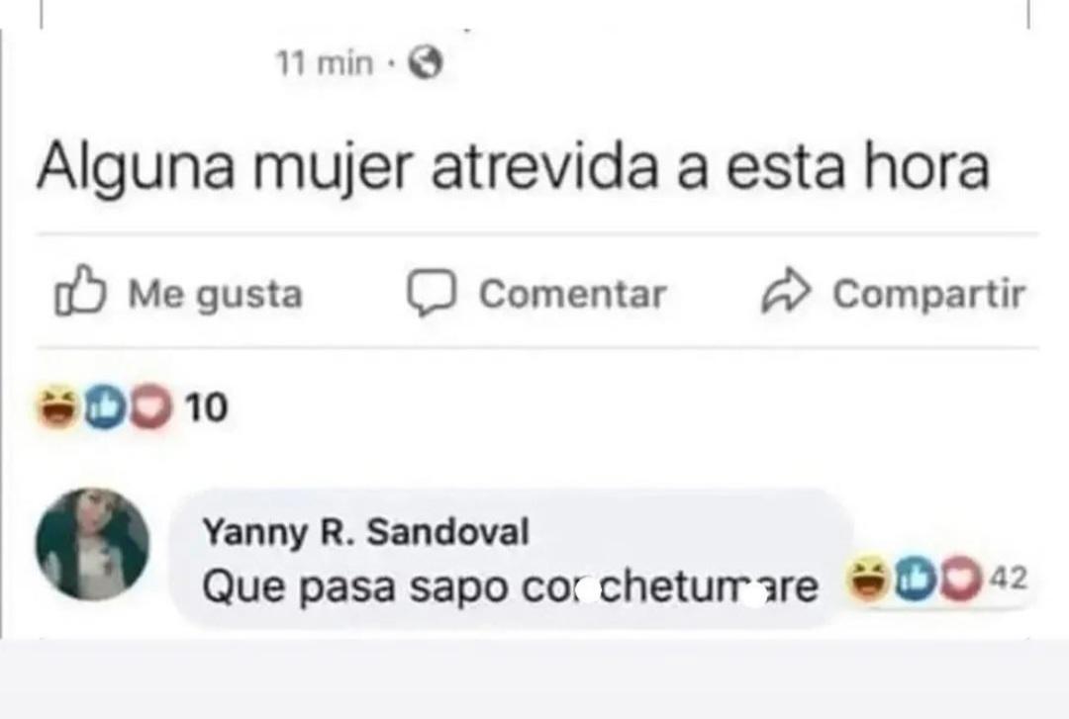1069x719 pixels.
Task: Click the Comentar button label
Action: 573,294
